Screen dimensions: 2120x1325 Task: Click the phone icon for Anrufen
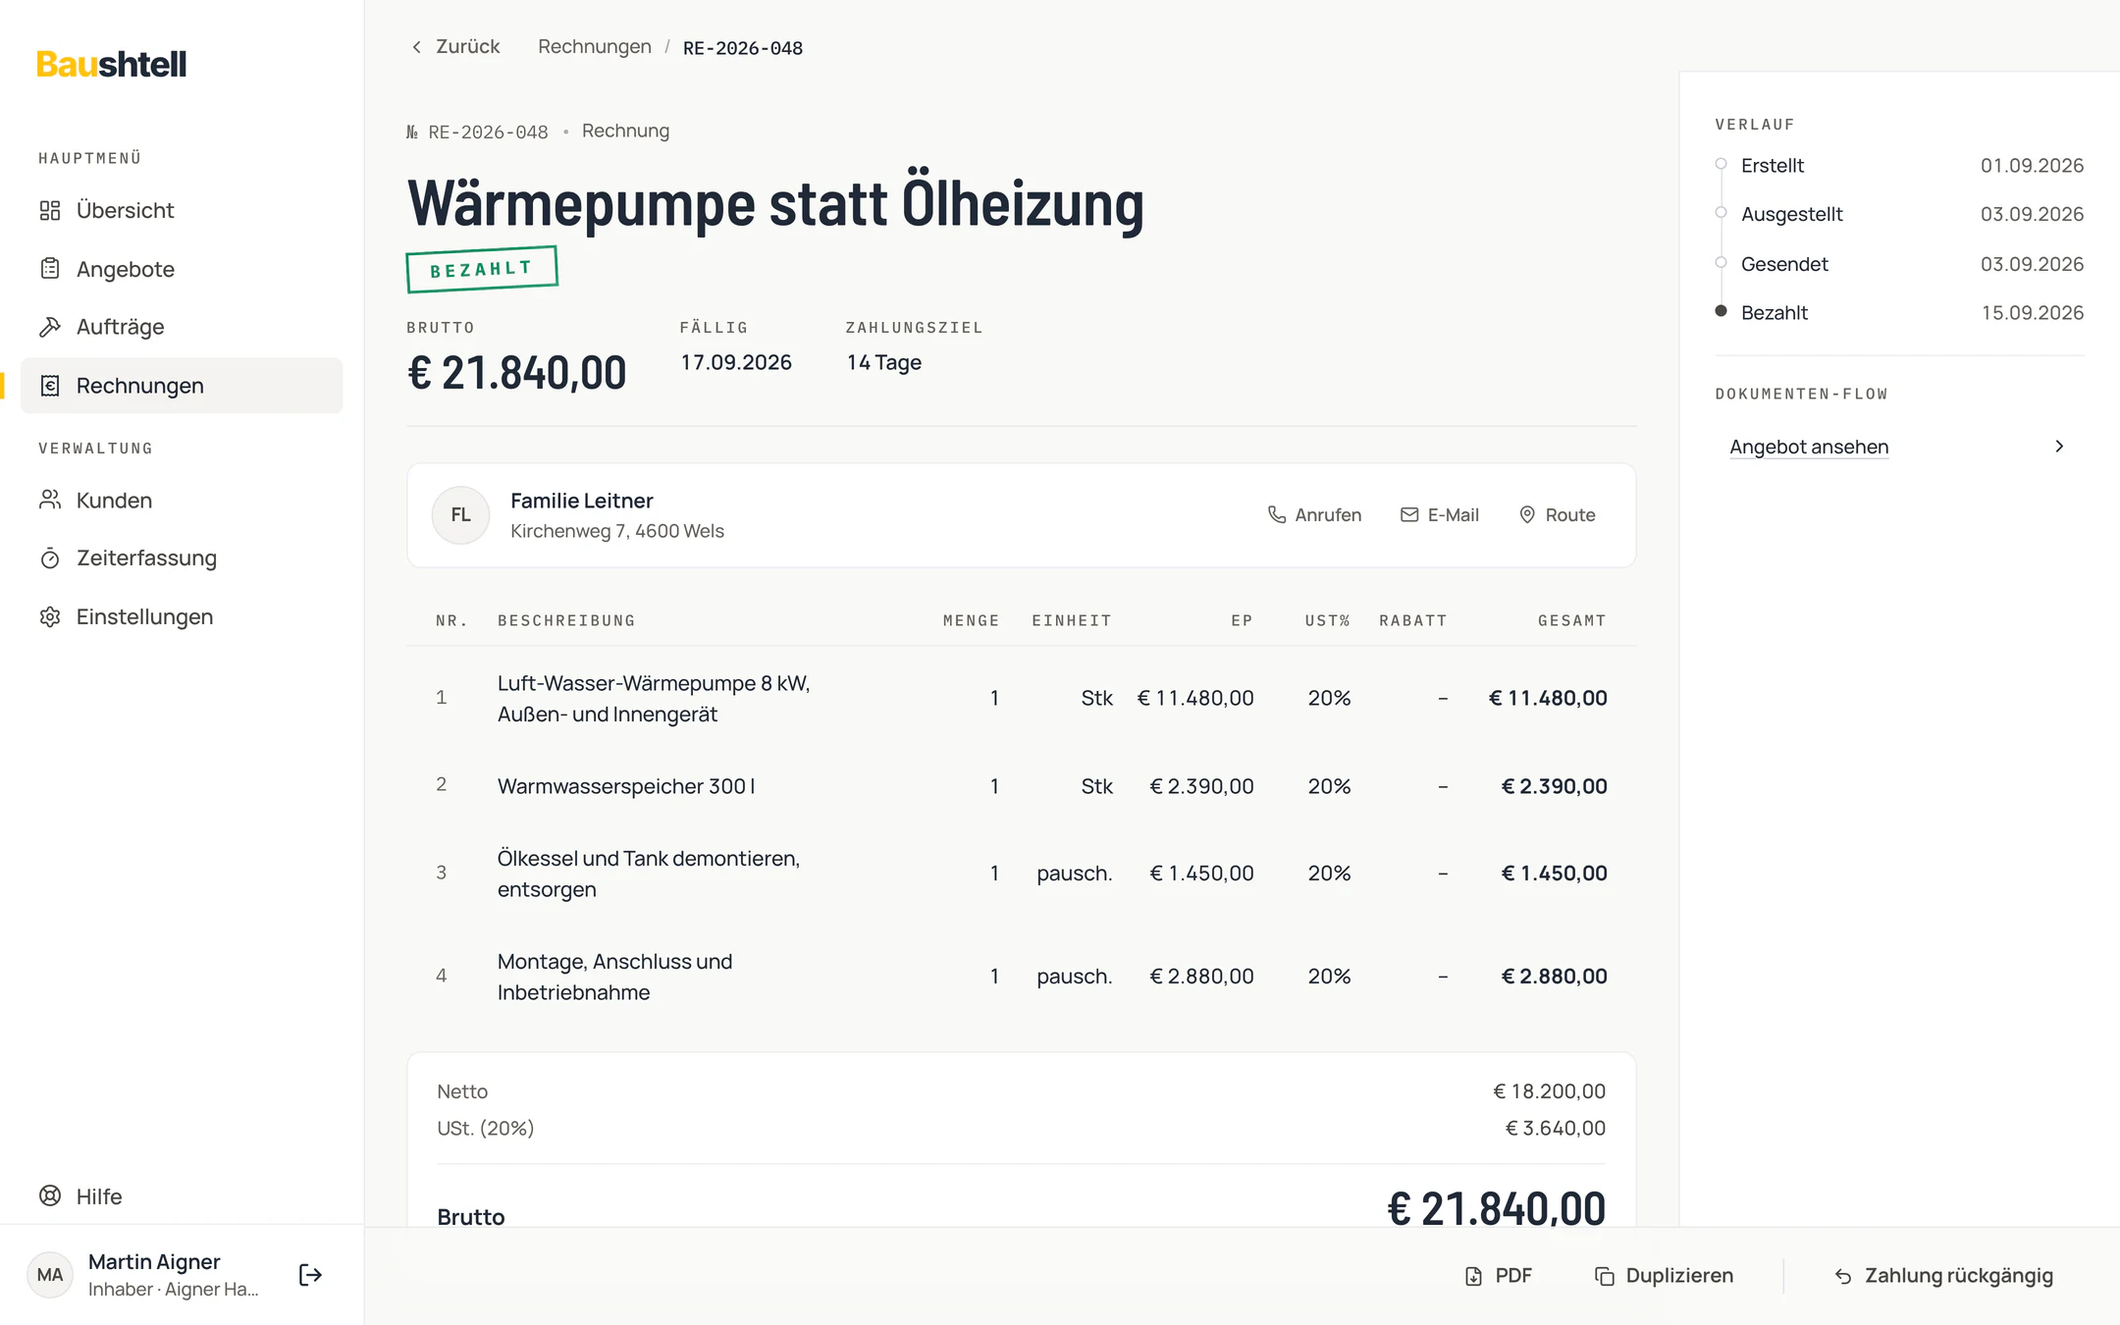[1277, 515]
